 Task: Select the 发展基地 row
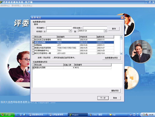pyautogui.click(x=74, y=45)
